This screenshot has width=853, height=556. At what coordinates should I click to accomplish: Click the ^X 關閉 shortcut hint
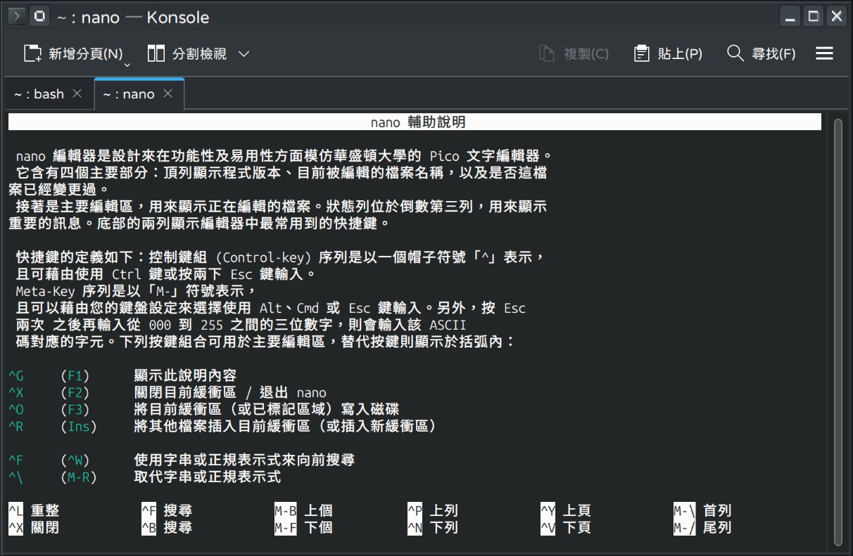[34, 527]
